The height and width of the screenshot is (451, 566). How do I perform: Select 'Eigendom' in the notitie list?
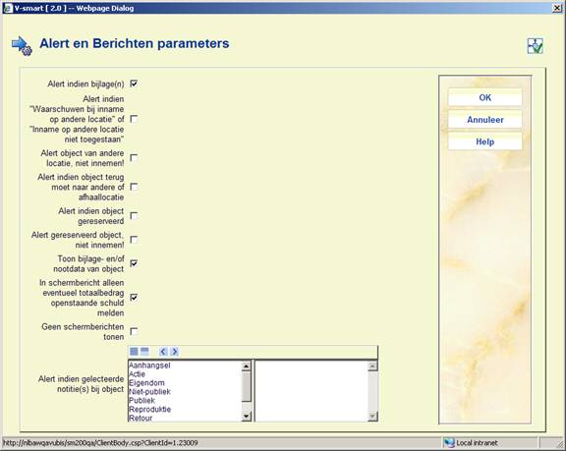pyautogui.click(x=146, y=383)
